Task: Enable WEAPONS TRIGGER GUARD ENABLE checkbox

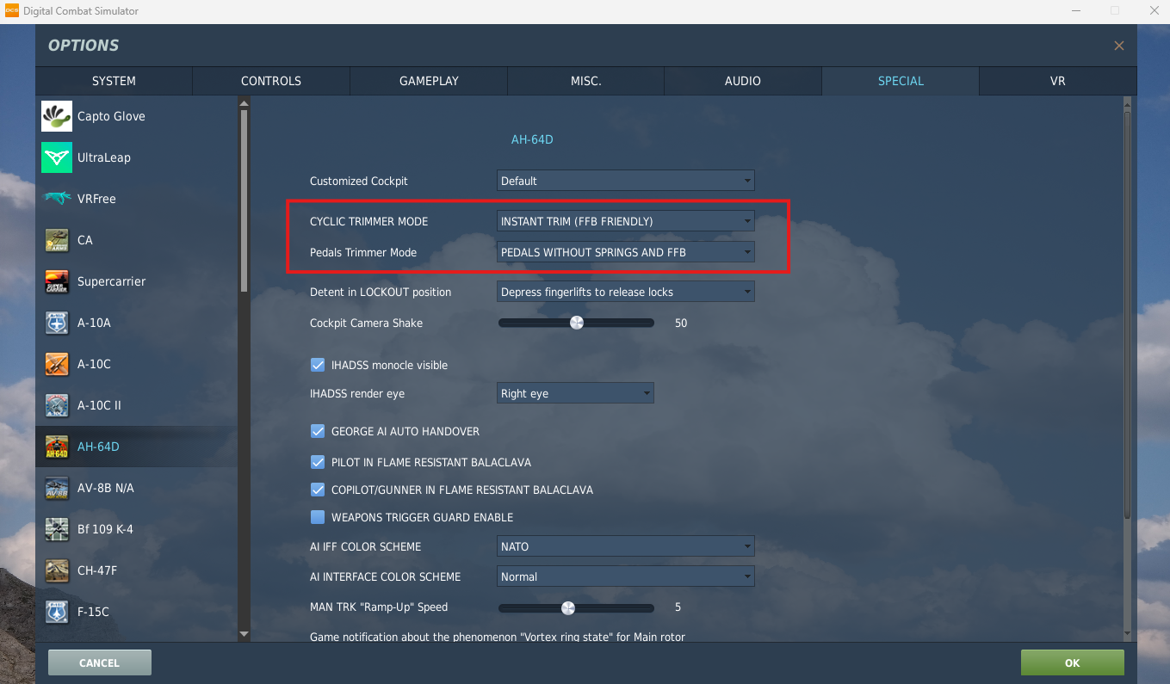Action: (x=318, y=517)
